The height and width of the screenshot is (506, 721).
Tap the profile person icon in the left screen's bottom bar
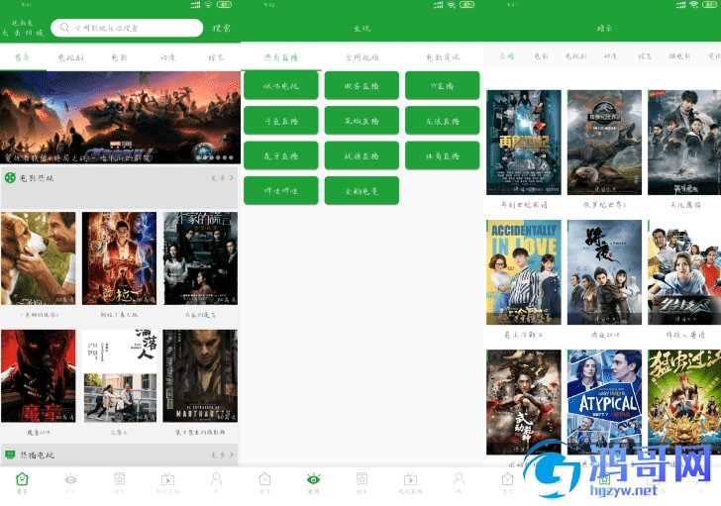pos(216,479)
